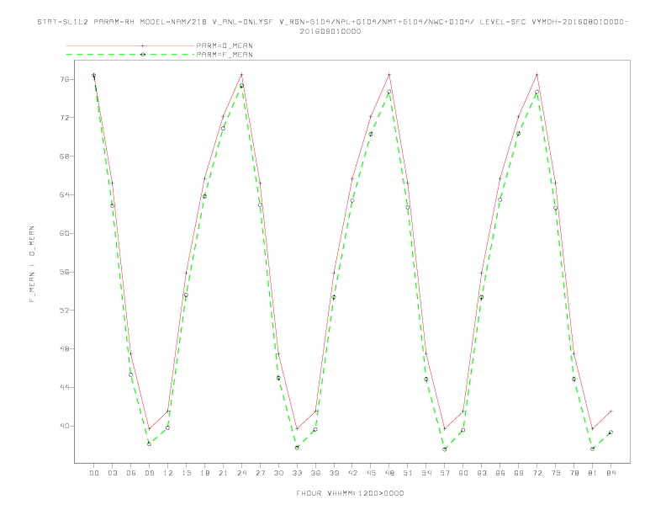Click the 40 tick on the y-axis
Screen dimensions: 666x515
65,426
